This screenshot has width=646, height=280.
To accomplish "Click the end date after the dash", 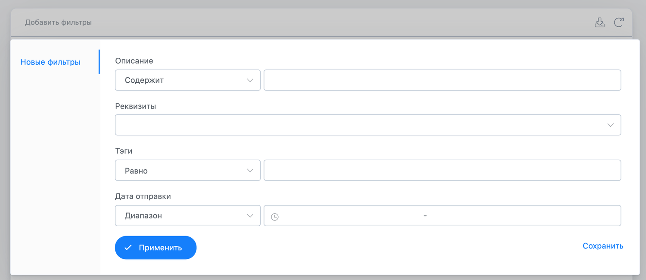I will click(x=521, y=216).
